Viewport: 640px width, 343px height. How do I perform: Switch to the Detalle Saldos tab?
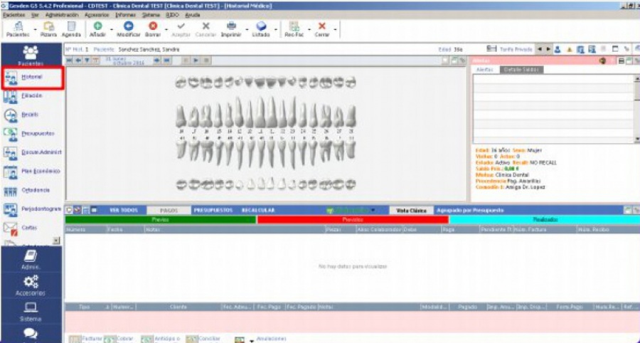tap(521, 70)
